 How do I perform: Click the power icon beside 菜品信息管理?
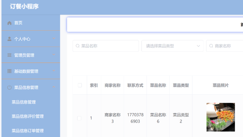pos(9,88)
